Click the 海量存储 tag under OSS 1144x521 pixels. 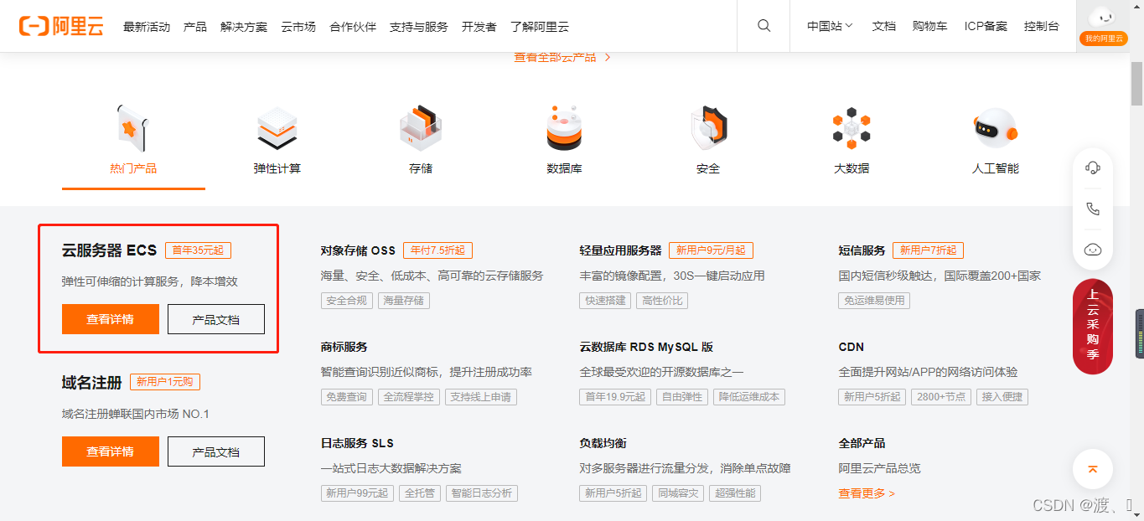pos(404,301)
